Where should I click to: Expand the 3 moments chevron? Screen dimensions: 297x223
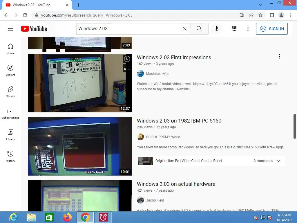click(278, 161)
